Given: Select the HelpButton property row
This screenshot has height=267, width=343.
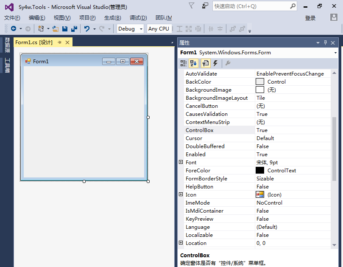Looking at the screenshot, I should [x=257, y=187].
